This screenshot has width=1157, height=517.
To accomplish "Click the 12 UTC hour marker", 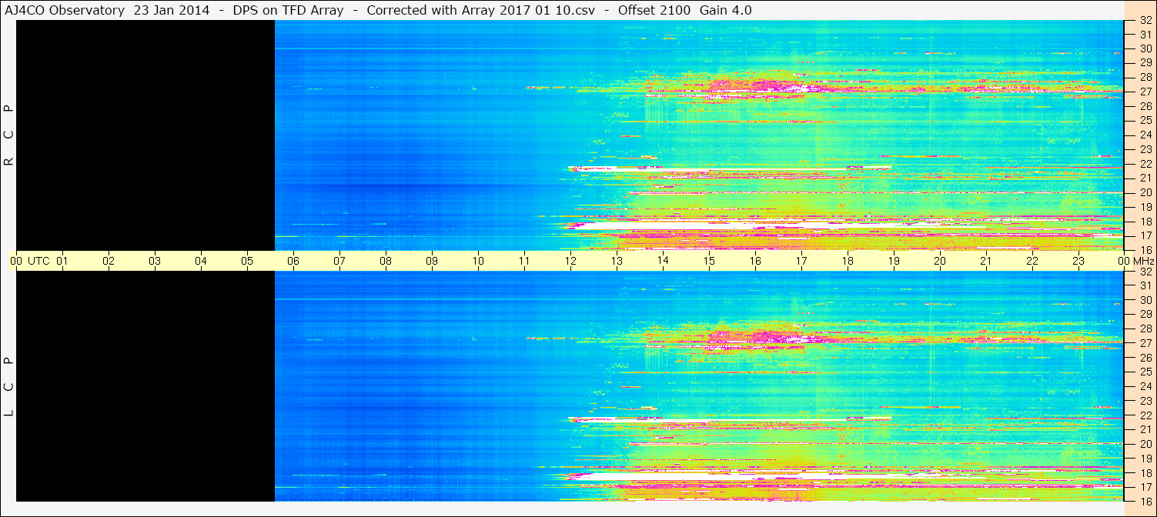I will click(570, 261).
